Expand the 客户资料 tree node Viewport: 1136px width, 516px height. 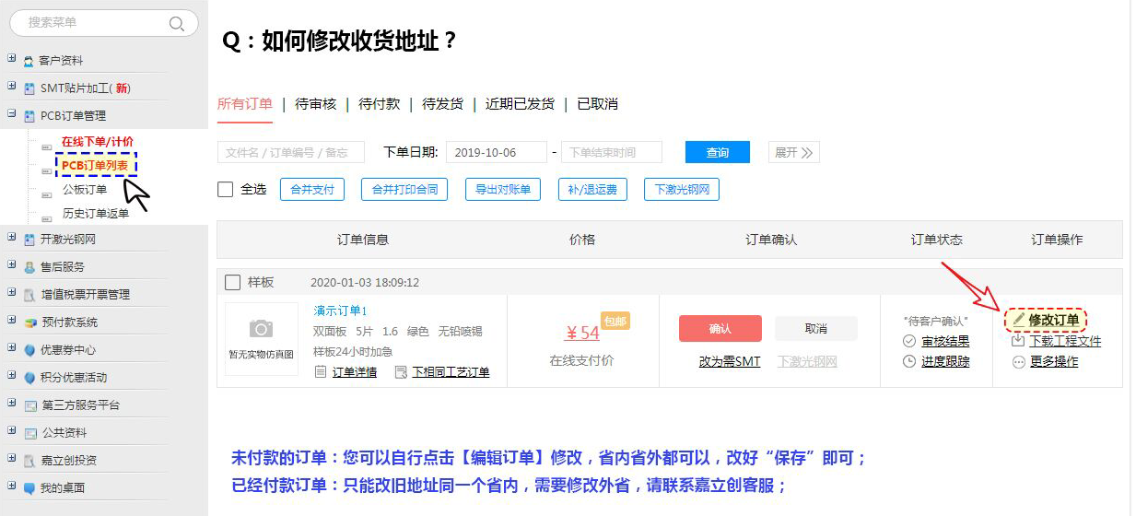point(12,59)
